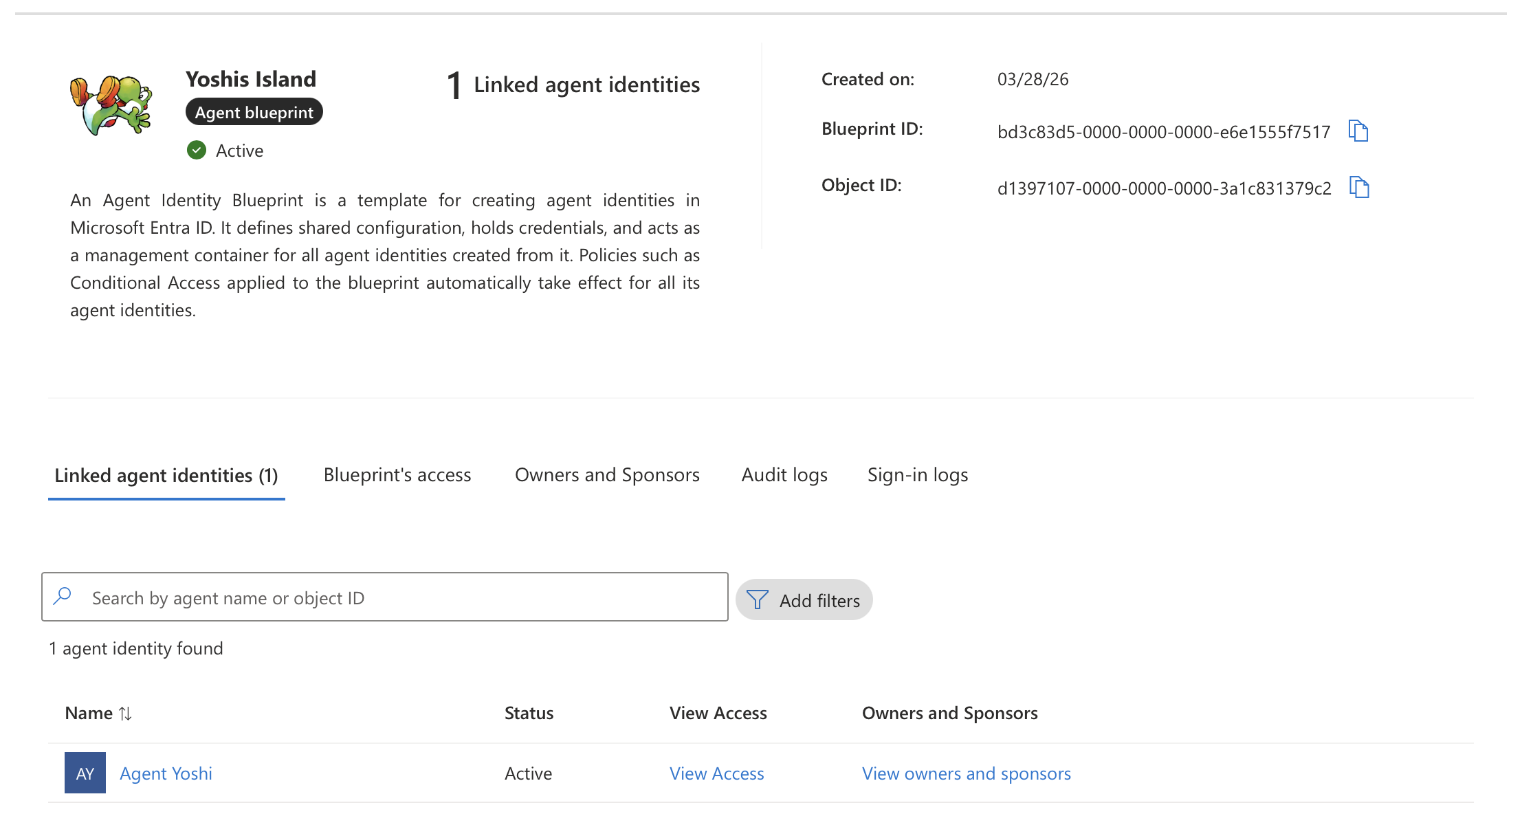Image resolution: width=1522 pixels, height=825 pixels.
Task: Copy the Object ID value
Action: coord(1358,187)
